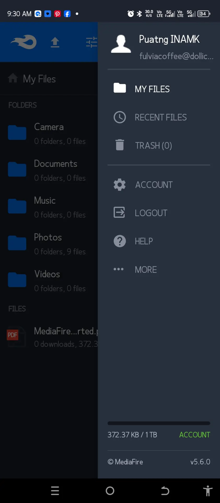The height and width of the screenshot is (503, 220).
Task: Open TRASH (0) menu entry
Action: pos(153,145)
